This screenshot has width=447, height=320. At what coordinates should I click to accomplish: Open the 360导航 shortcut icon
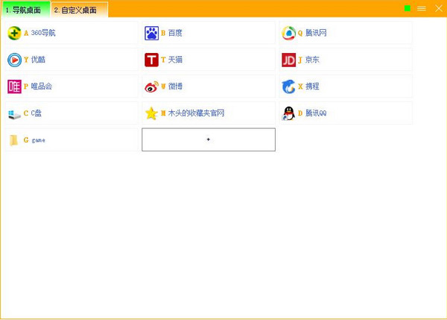point(14,33)
